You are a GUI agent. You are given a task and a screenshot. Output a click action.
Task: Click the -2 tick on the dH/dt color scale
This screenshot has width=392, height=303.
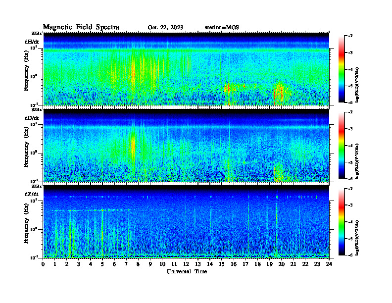click(x=350, y=36)
